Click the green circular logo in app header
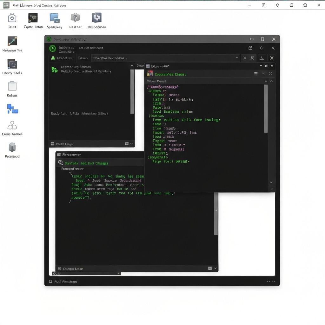The width and height of the screenshot is (325, 325). pos(52,49)
